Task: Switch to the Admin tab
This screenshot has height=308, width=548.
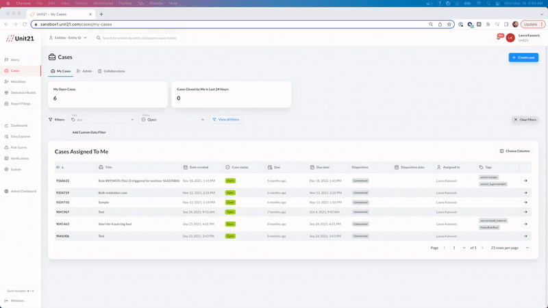Action: (84, 71)
